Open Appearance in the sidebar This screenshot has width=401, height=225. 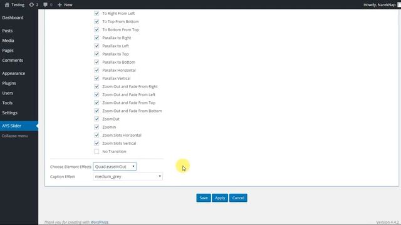coord(14,73)
